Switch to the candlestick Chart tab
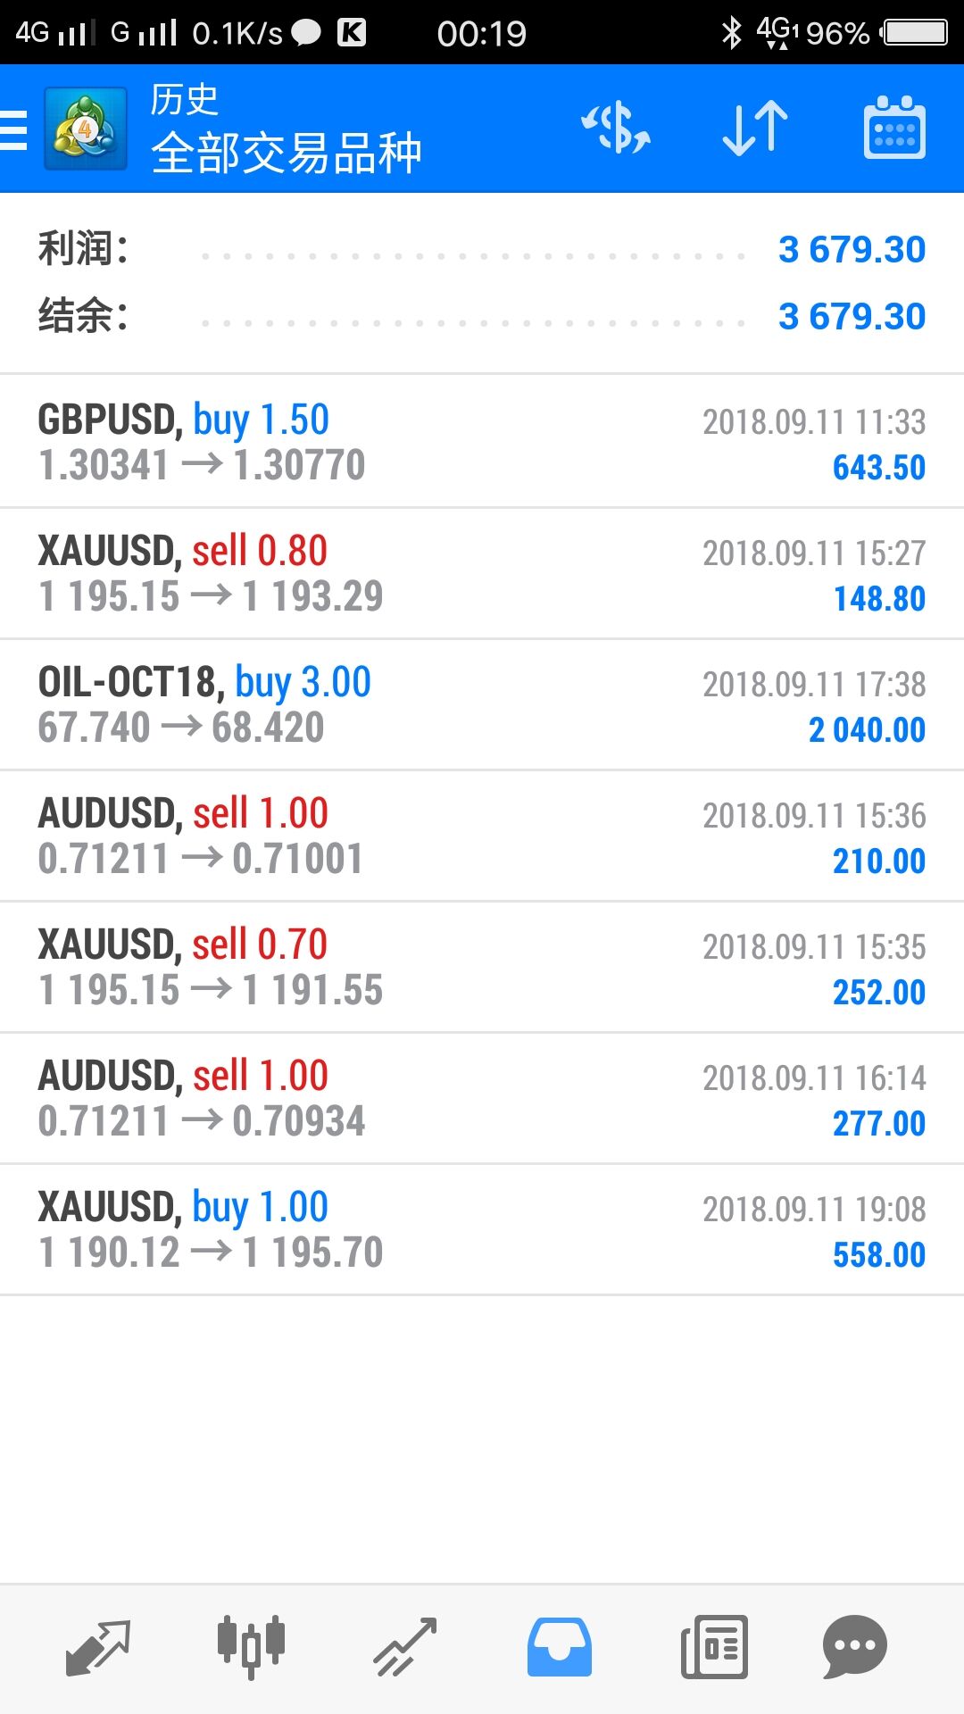This screenshot has height=1714, width=964. 251,1646
